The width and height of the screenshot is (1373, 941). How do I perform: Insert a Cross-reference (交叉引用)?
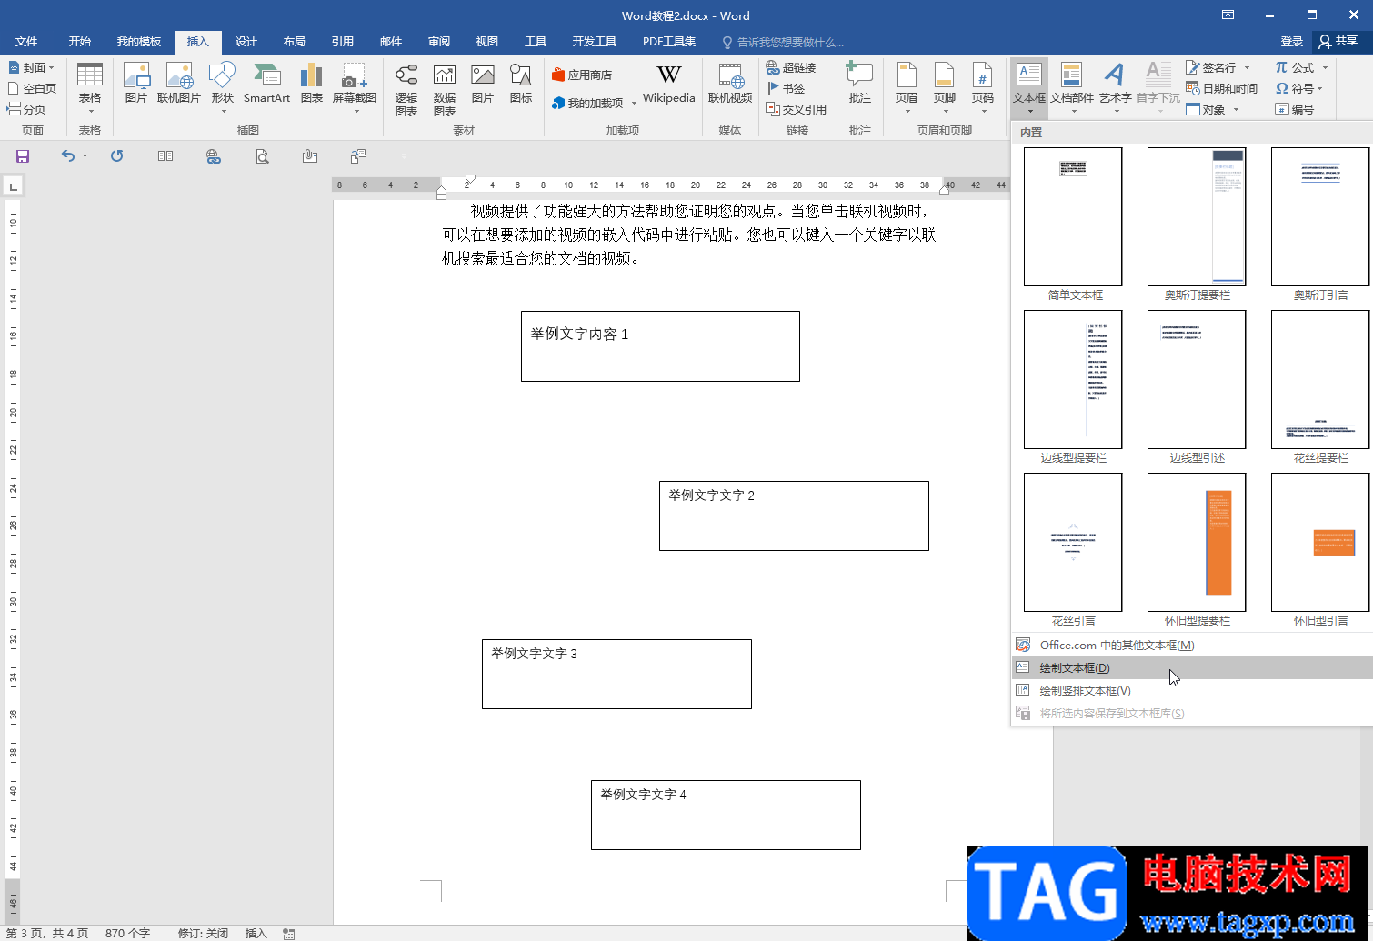click(x=797, y=109)
